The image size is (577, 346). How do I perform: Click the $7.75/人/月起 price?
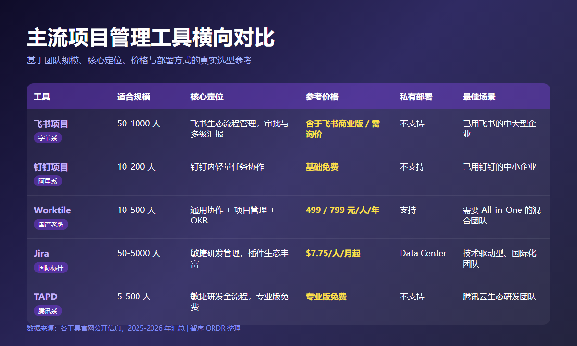pyautogui.click(x=333, y=253)
